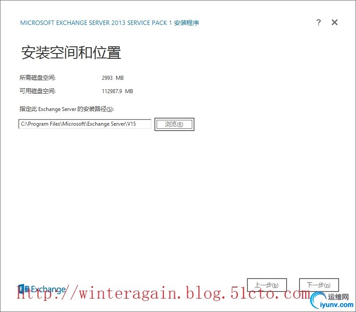Continue with 下一步(n) button

pyautogui.click(x=319, y=285)
